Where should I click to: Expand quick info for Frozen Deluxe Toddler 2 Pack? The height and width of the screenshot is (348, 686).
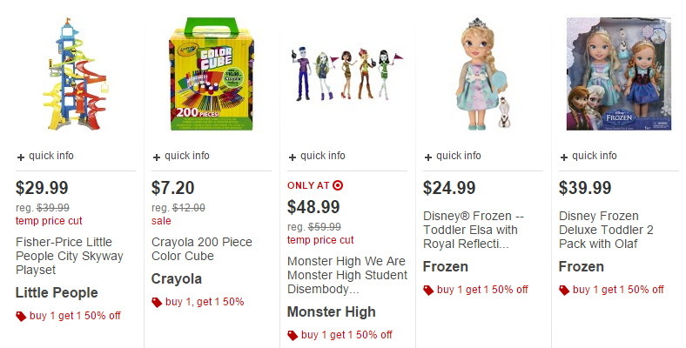[588, 156]
